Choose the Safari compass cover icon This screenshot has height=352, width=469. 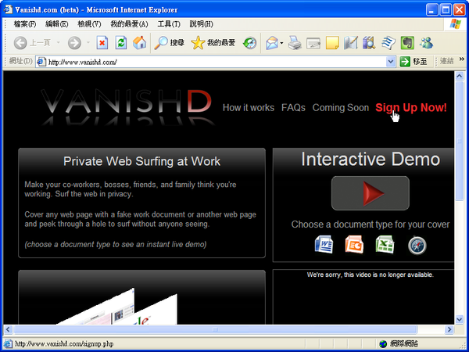tap(417, 246)
